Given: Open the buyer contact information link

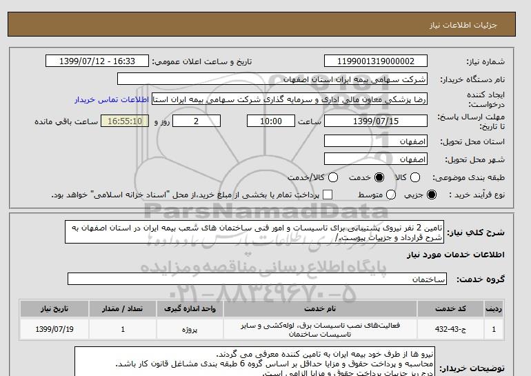Looking at the screenshot, I should pos(112,100).
